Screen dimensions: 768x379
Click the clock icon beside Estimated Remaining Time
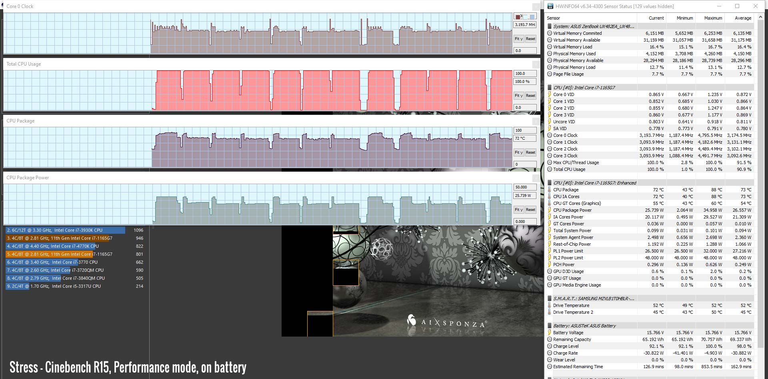(x=550, y=367)
